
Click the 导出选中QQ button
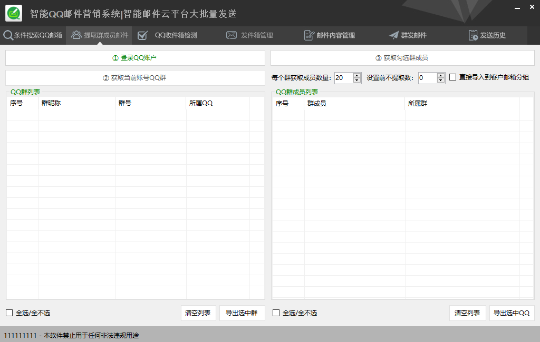click(x=512, y=313)
